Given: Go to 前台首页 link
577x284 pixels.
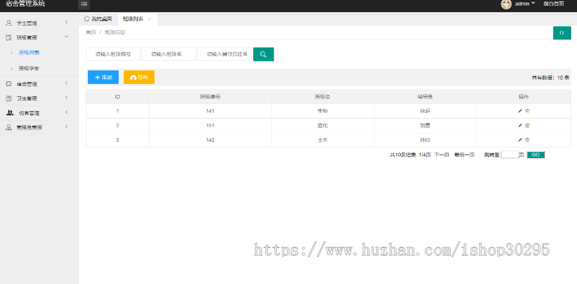Looking at the screenshot, I should tap(553, 4).
